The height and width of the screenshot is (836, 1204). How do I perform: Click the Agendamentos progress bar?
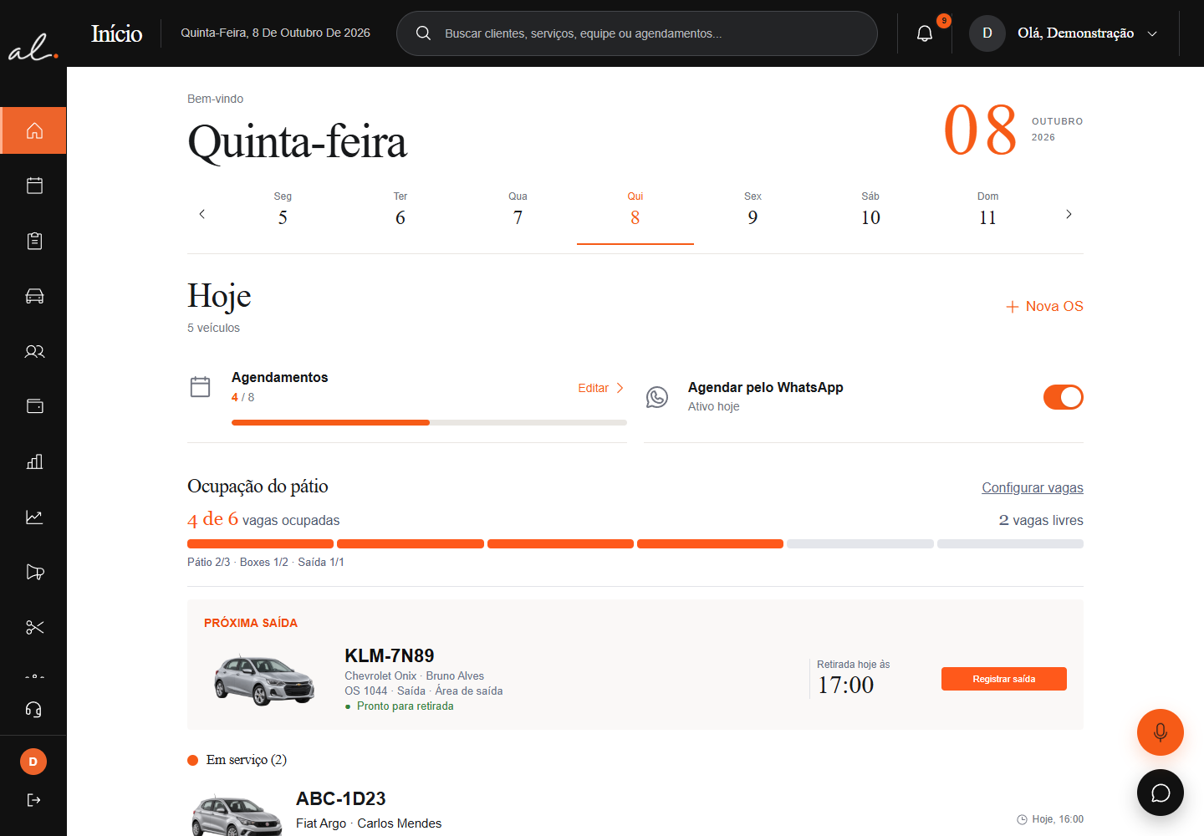point(429,423)
